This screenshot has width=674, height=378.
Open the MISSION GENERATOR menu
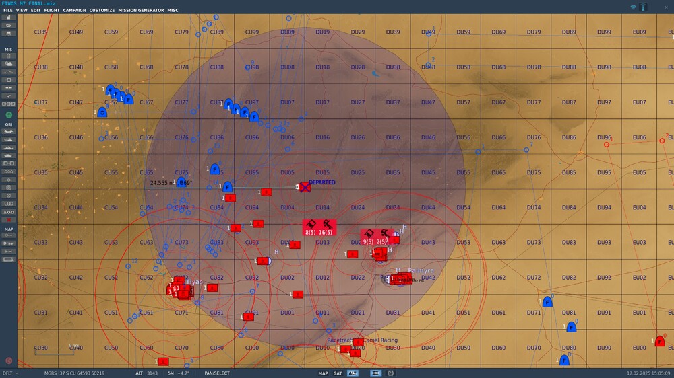[141, 10]
